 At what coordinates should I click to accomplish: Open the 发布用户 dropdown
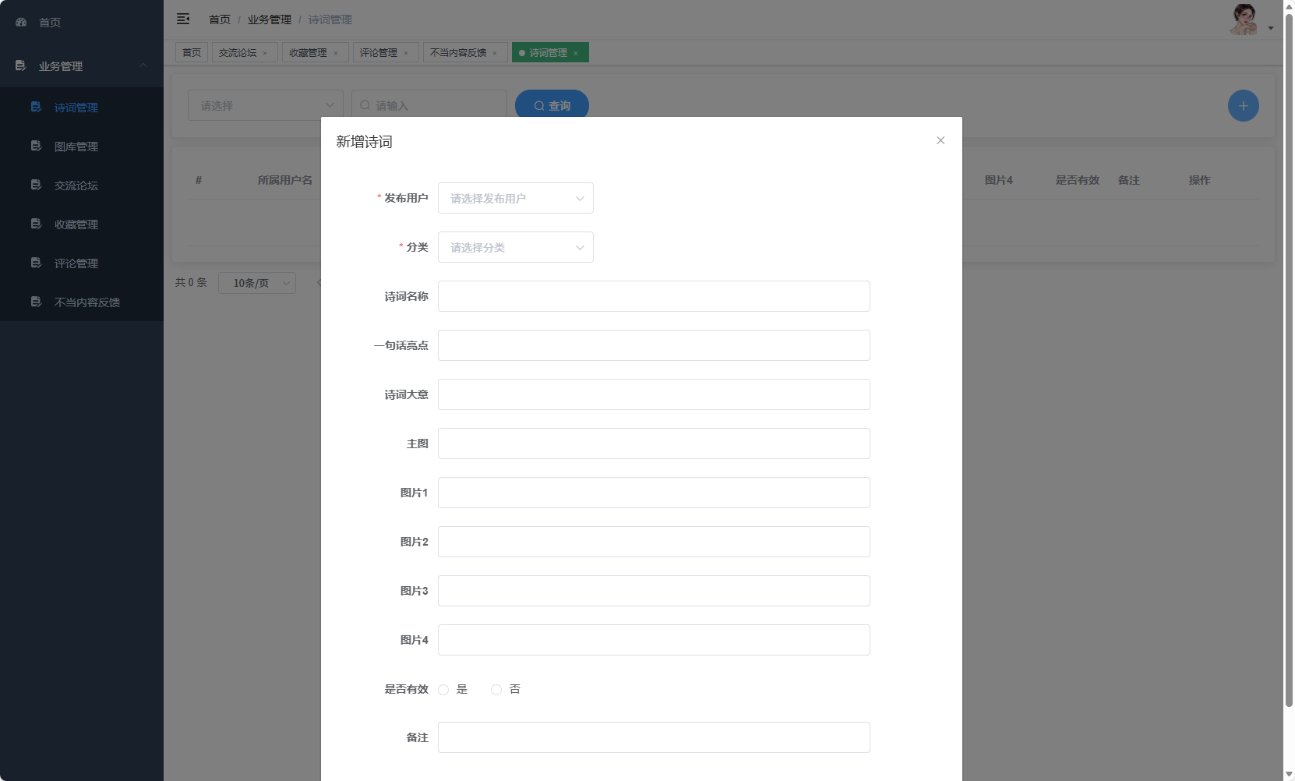coord(515,198)
